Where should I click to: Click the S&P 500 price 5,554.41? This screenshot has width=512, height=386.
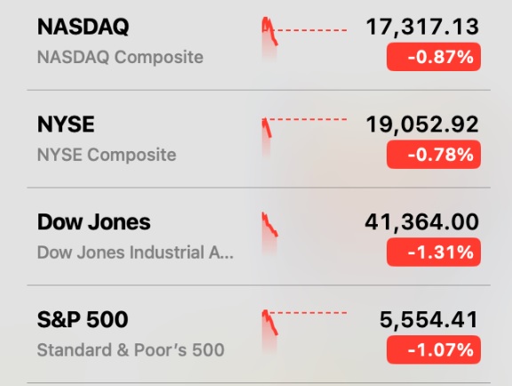pyautogui.click(x=429, y=319)
